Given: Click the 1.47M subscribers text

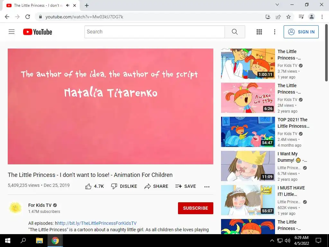Looking at the screenshot, I should coord(44,212).
